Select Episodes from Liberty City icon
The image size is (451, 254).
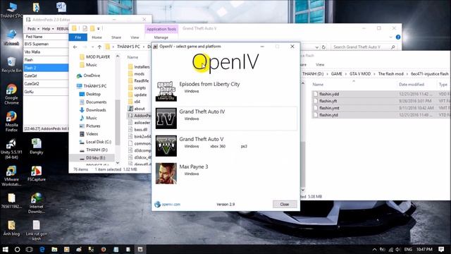(166, 91)
